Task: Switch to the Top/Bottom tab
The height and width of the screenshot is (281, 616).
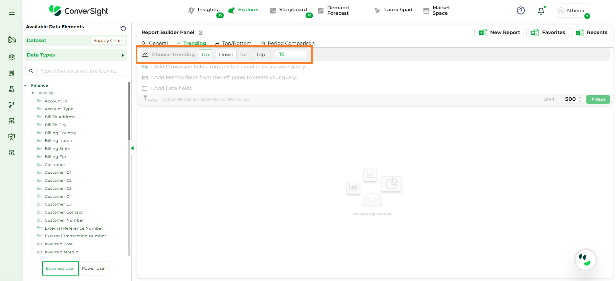Action: [x=233, y=43]
